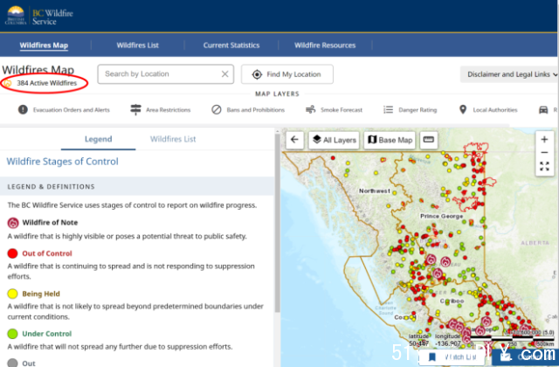This screenshot has height=367, width=559.
Task: Clear the location search with X
Action: (225, 74)
